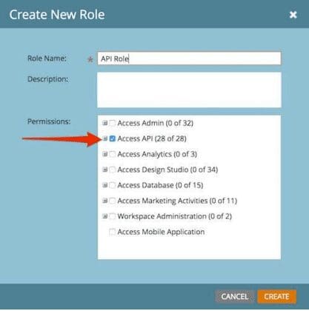Image resolution: width=309 pixels, height=311 pixels.
Task: Check the Access Analytics checkbox
Action: pyautogui.click(x=113, y=154)
